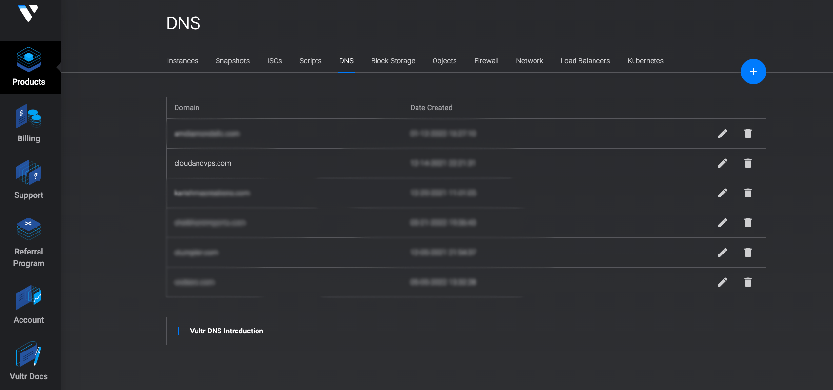Delete the fourth domain row with trash icon

click(748, 223)
